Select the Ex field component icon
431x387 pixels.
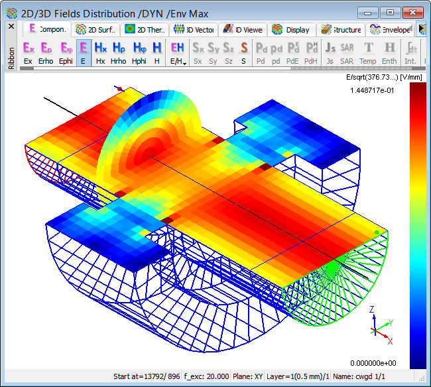28,48
